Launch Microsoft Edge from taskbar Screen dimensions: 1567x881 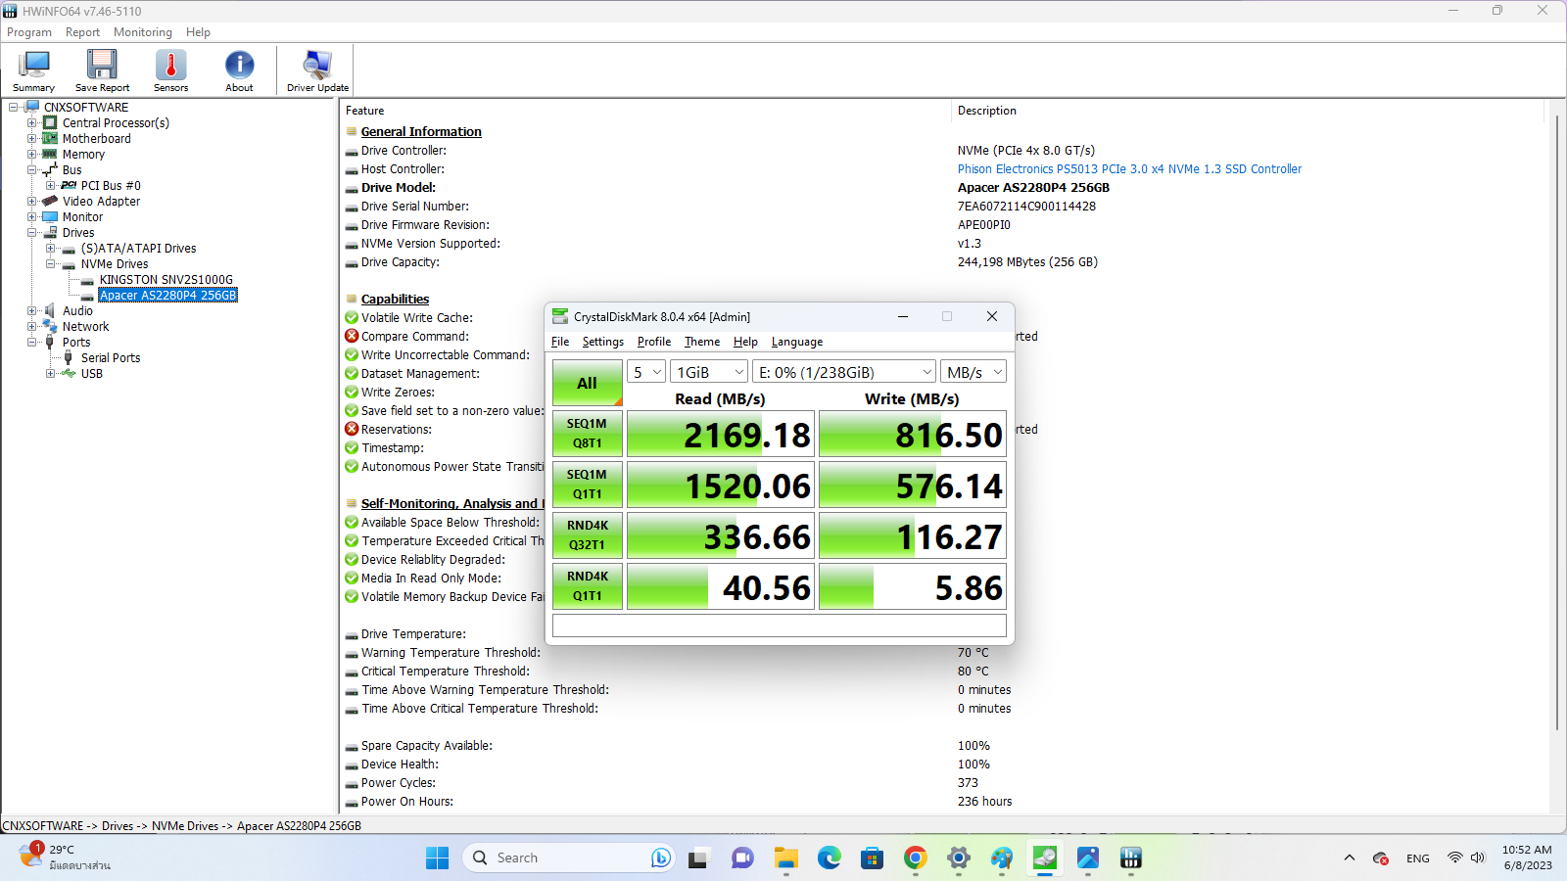tap(830, 858)
